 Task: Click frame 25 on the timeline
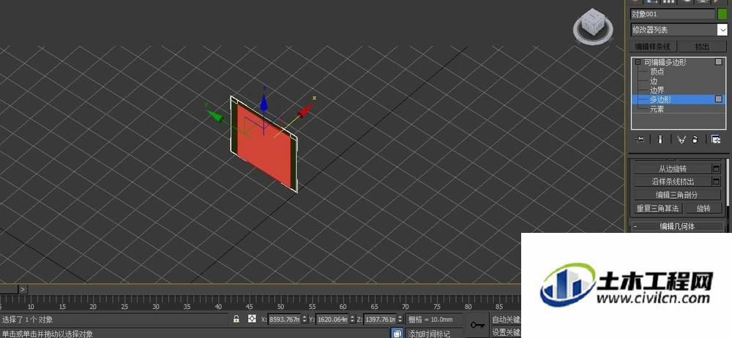[124, 307]
